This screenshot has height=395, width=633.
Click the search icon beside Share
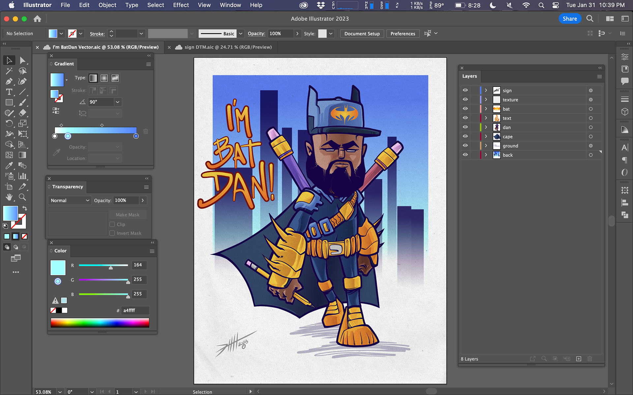coord(590,19)
